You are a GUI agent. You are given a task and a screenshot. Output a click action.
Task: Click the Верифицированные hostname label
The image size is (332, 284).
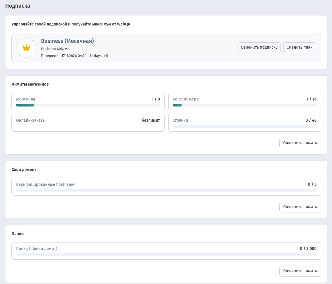pyautogui.click(x=45, y=184)
